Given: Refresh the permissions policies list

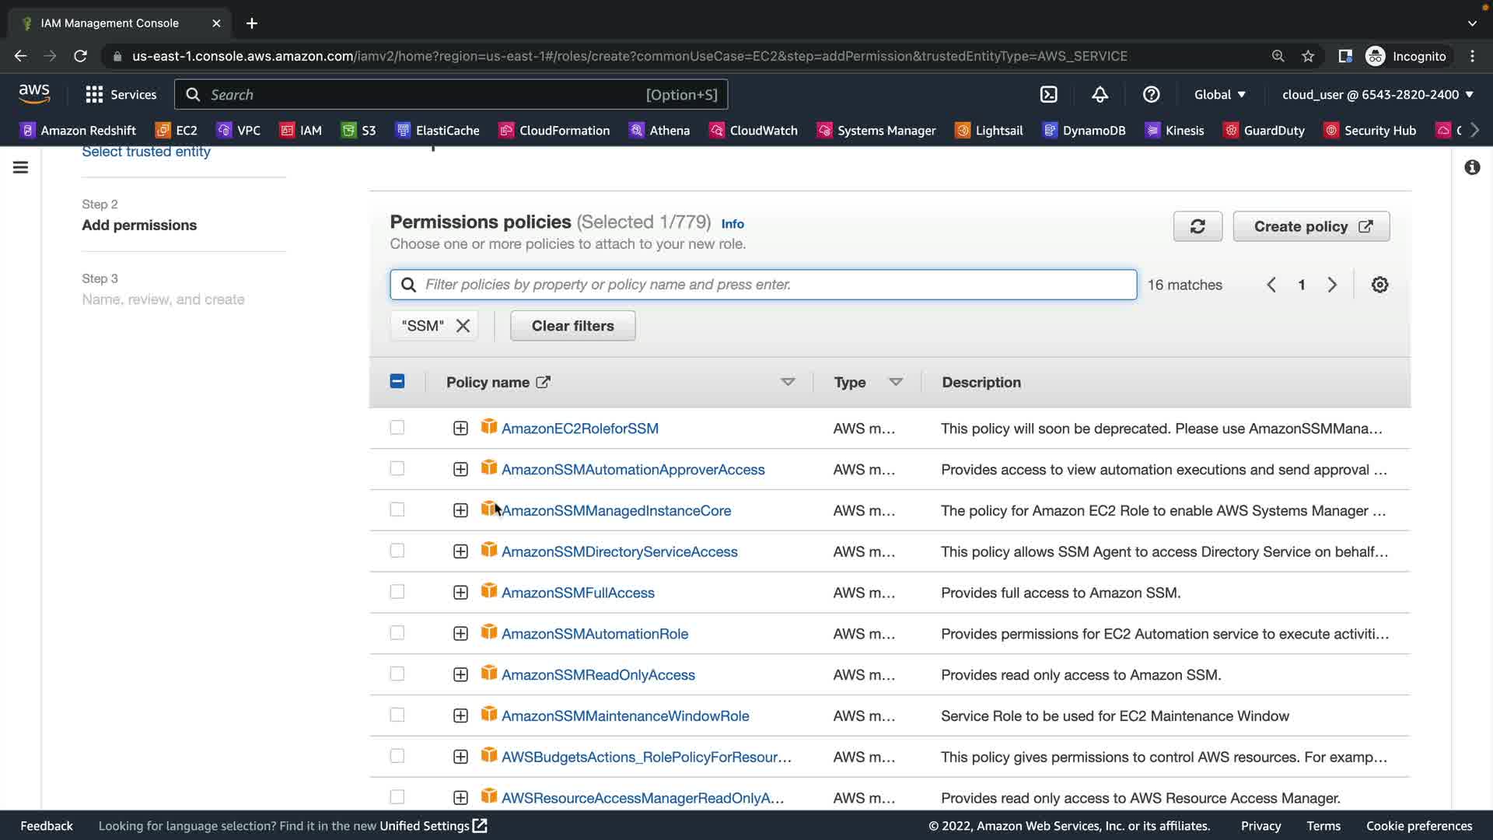Looking at the screenshot, I should pos(1198,226).
